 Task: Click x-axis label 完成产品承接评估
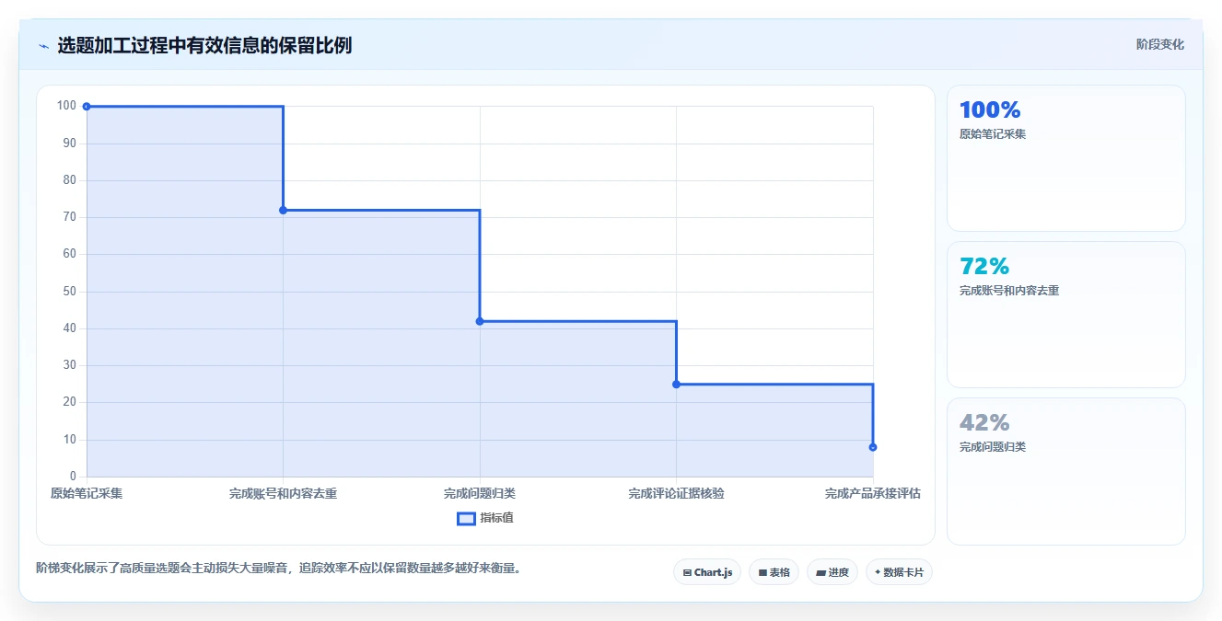pyautogui.click(x=873, y=493)
